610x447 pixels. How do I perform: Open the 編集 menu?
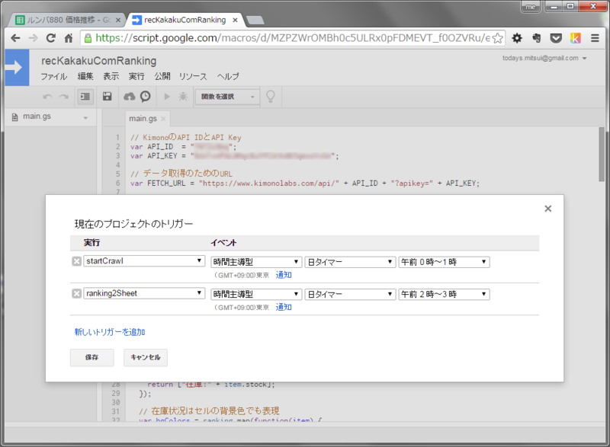(x=85, y=76)
